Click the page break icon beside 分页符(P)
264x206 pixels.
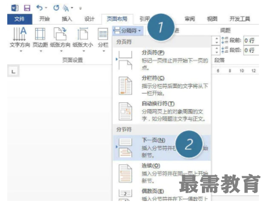(x=125, y=60)
